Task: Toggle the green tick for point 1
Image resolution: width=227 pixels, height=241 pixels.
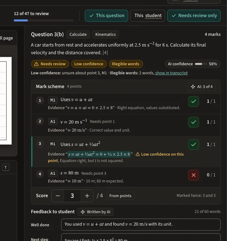Action: 193,101
